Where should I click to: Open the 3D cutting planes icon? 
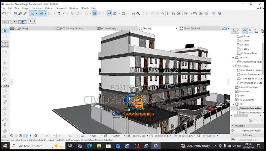[x=115, y=13]
